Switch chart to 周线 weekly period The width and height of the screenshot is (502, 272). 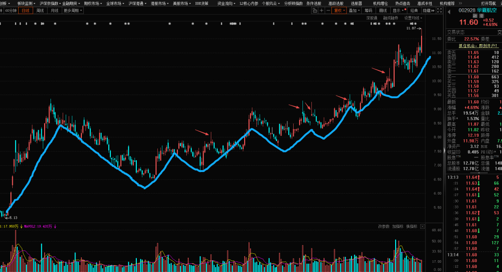pos(40,10)
